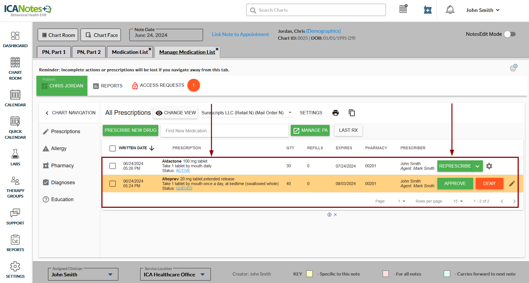Approve the queued Altoprev prescription
Screen dimensions: 529x283
pyautogui.click(x=455, y=183)
